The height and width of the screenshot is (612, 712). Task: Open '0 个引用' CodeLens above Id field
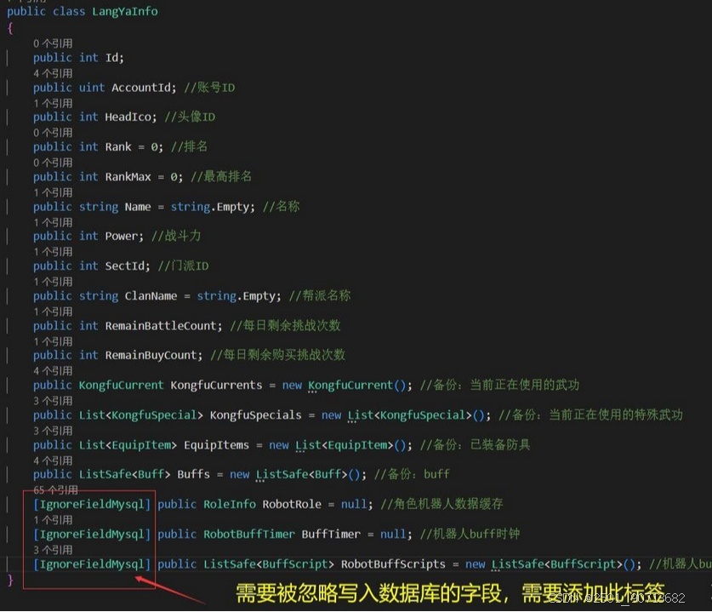53,43
